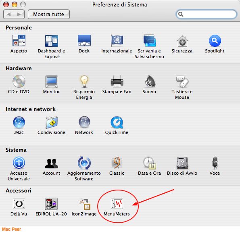Go forward with the right arrow button
The height and width of the screenshot is (232, 240).
[x=19, y=14]
